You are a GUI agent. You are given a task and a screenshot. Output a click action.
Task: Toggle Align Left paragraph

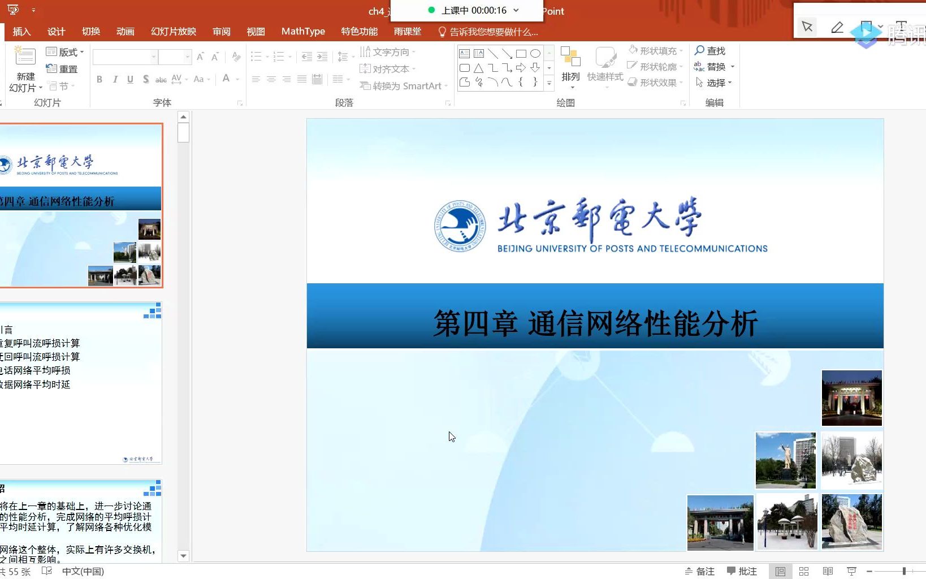click(256, 79)
